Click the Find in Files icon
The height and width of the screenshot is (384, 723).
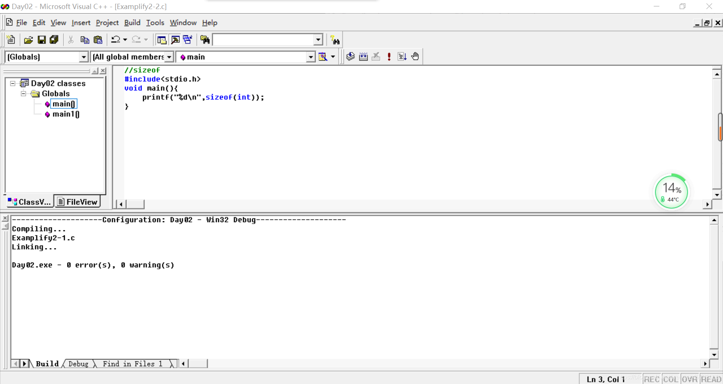pos(205,40)
